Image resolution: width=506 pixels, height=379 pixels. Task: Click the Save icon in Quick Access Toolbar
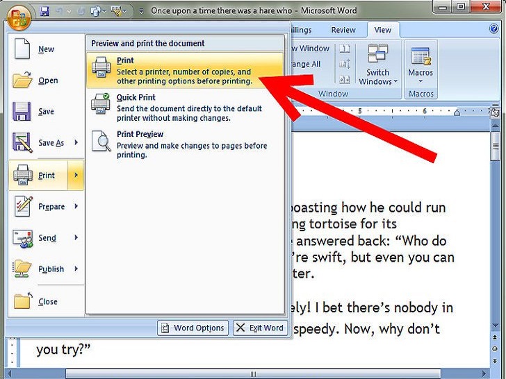coord(44,11)
